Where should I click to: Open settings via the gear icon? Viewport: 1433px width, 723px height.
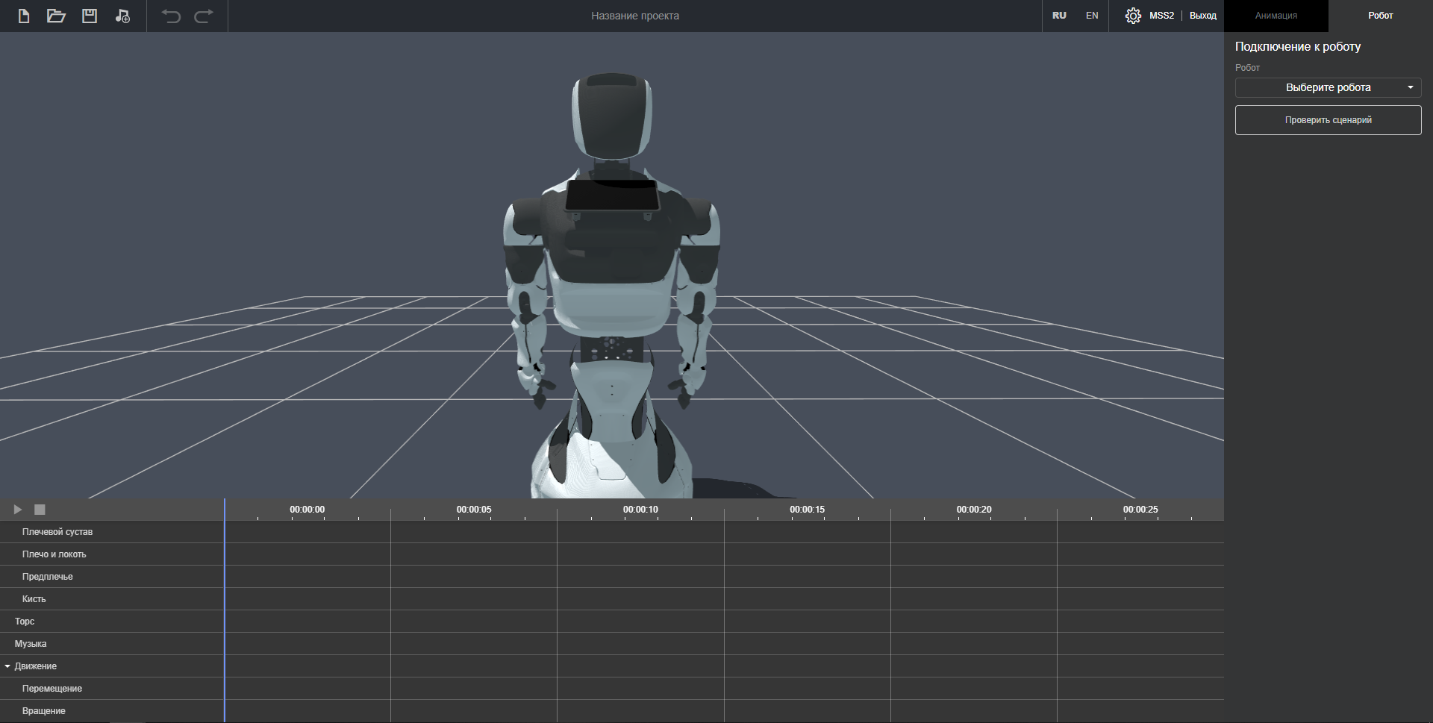click(1133, 16)
